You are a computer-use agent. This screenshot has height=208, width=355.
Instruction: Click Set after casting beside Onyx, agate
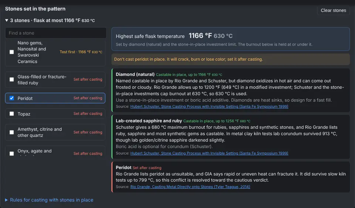point(88,153)
